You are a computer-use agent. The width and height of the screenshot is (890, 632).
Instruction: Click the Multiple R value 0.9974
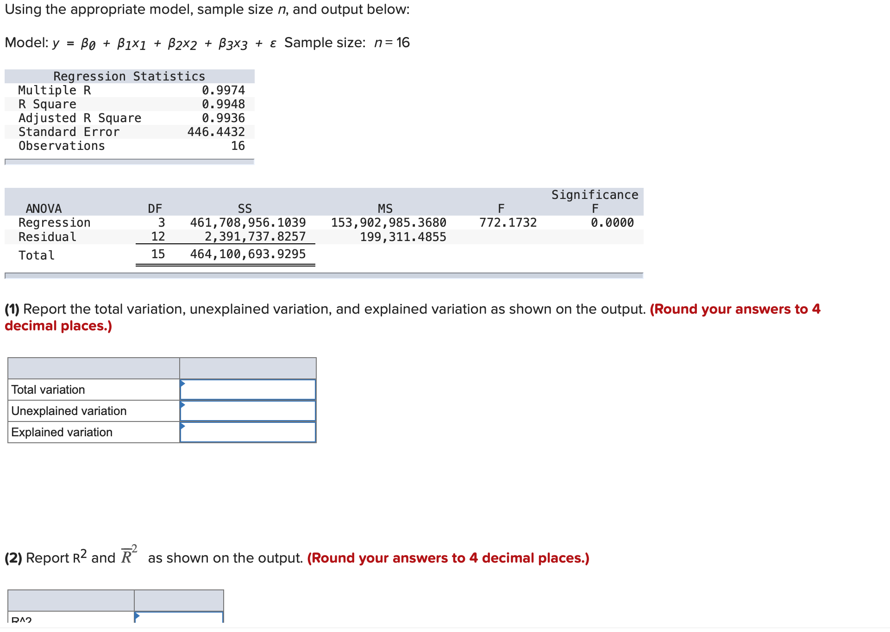point(223,90)
